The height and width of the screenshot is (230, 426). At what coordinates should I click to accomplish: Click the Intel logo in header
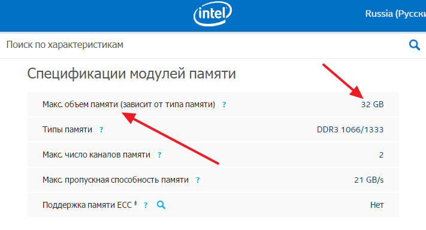coord(213,14)
